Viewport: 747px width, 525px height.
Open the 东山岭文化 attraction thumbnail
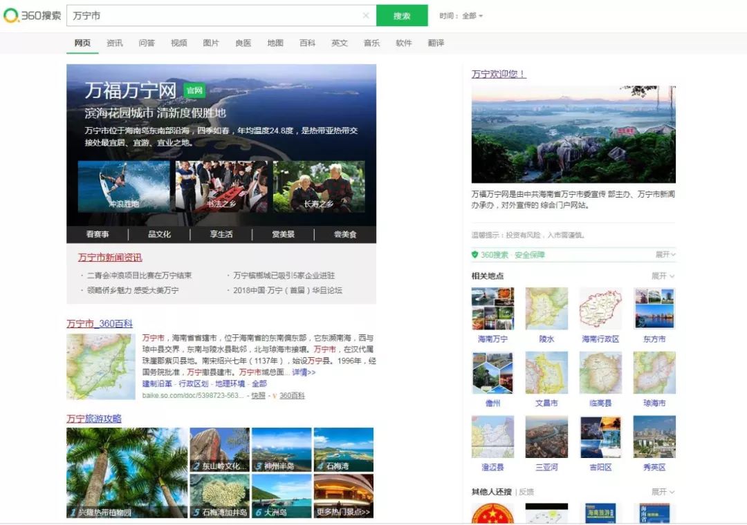[x=220, y=449]
